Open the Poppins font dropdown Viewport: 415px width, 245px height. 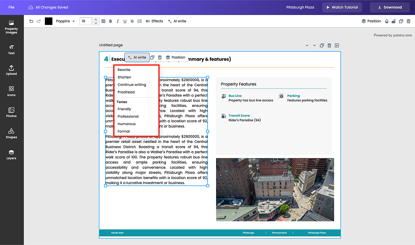[x=65, y=21]
